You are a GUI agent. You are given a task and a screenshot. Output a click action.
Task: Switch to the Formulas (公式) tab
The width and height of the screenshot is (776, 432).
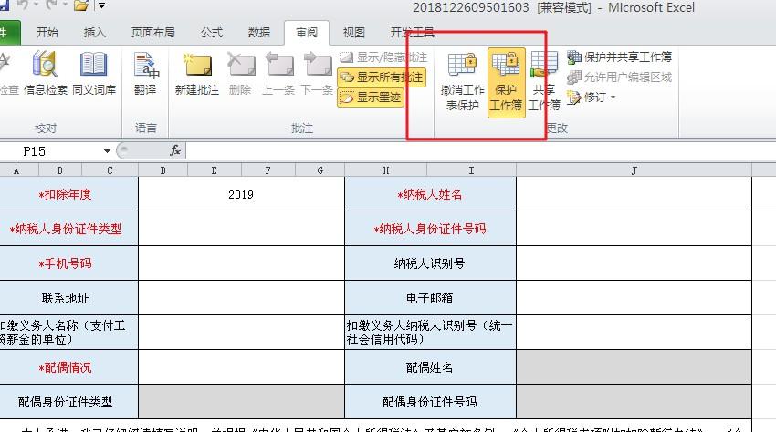211,33
